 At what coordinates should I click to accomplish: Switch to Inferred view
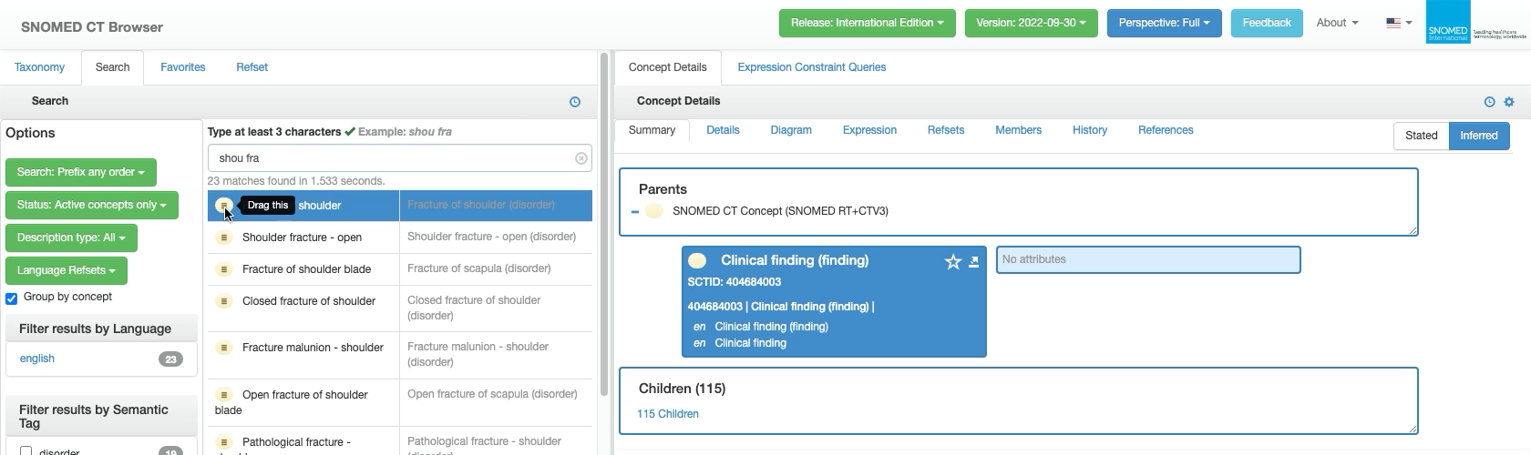tap(1478, 136)
